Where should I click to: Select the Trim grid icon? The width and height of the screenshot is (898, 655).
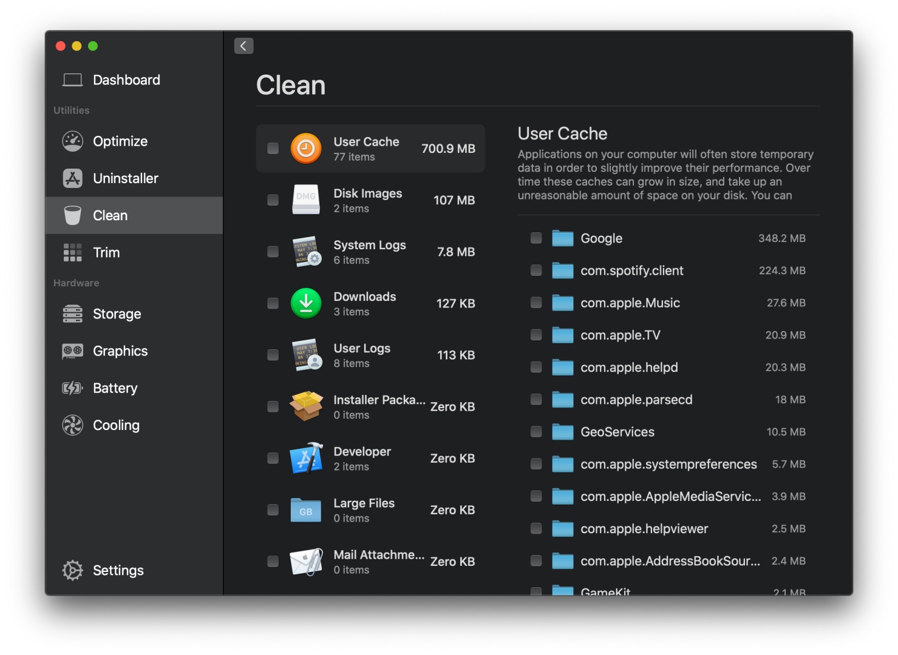73,252
